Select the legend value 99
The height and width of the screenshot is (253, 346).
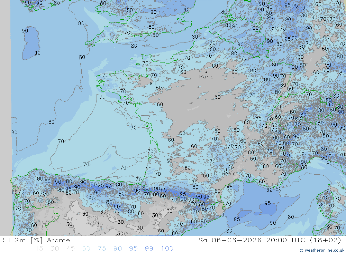click(x=149, y=249)
